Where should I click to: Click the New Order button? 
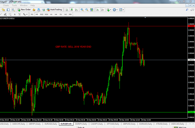pyautogui.click(x=24, y=10)
